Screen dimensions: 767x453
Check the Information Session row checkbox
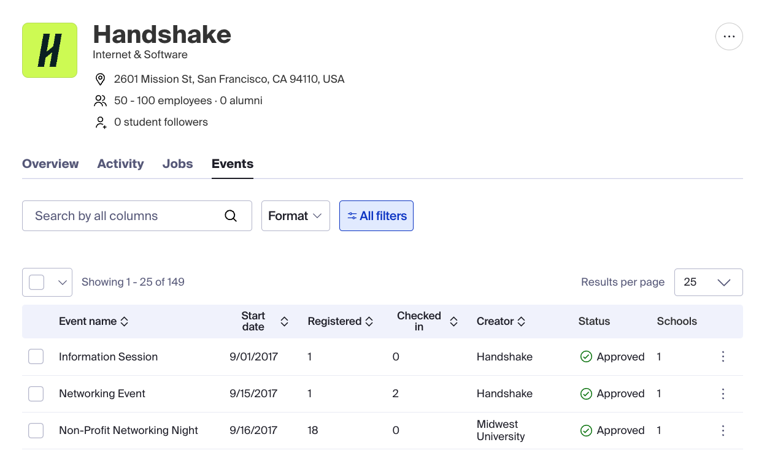(x=36, y=357)
